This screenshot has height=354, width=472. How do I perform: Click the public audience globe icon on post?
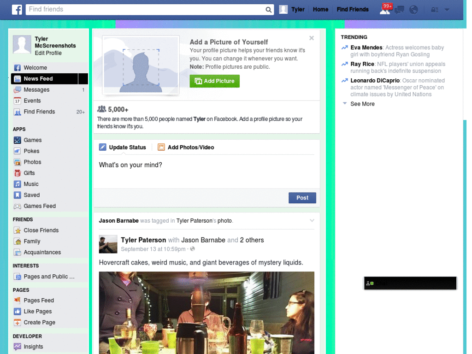192,249
